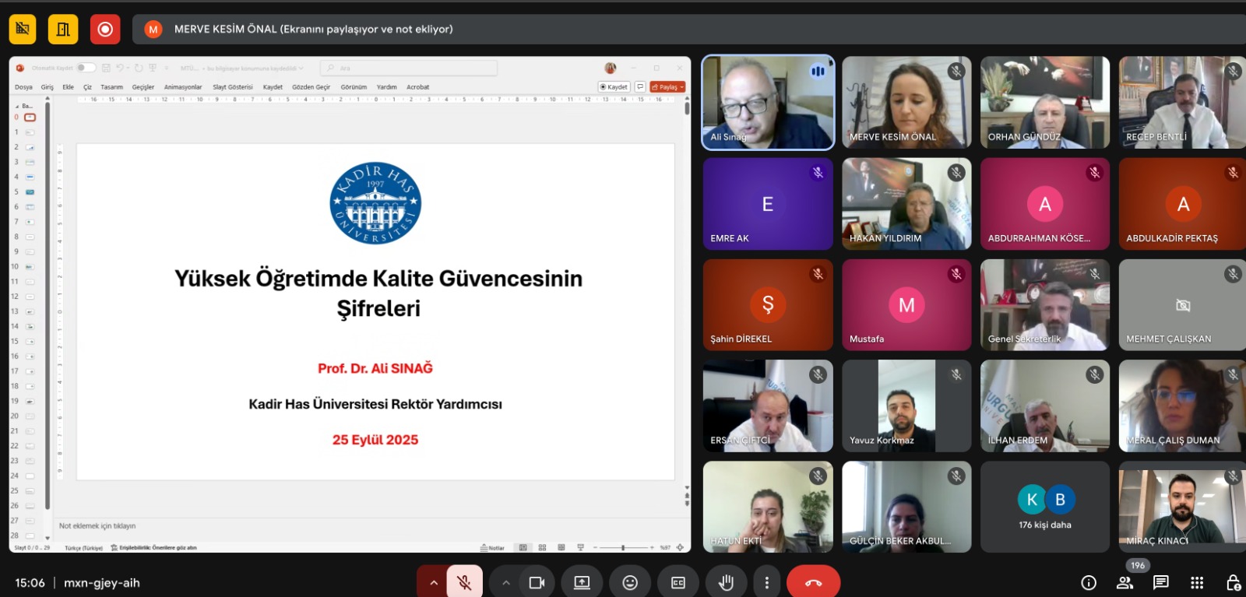This screenshot has width=1246, height=597.
Task: Click the present screen icon
Action: pyautogui.click(x=582, y=582)
